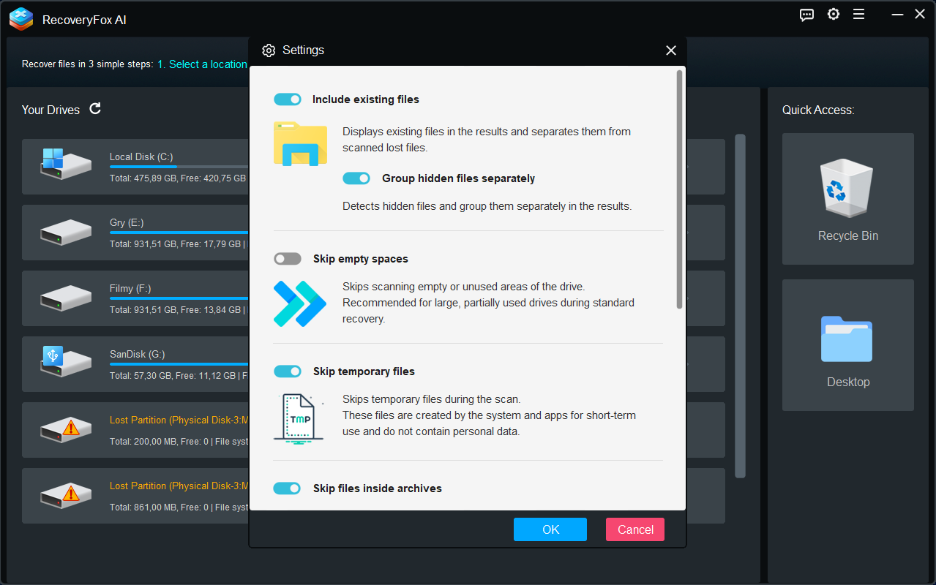The image size is (936, 585).
Task: Click the 'Desktop' caption in Quick Access
Action: [848, 382]
